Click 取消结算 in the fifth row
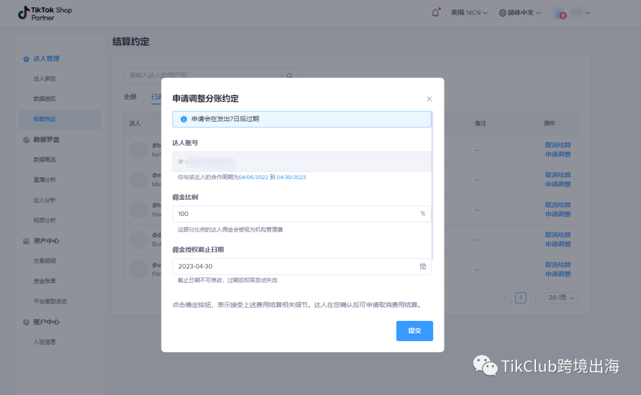641x395 pixels. [x=557, y=265]
